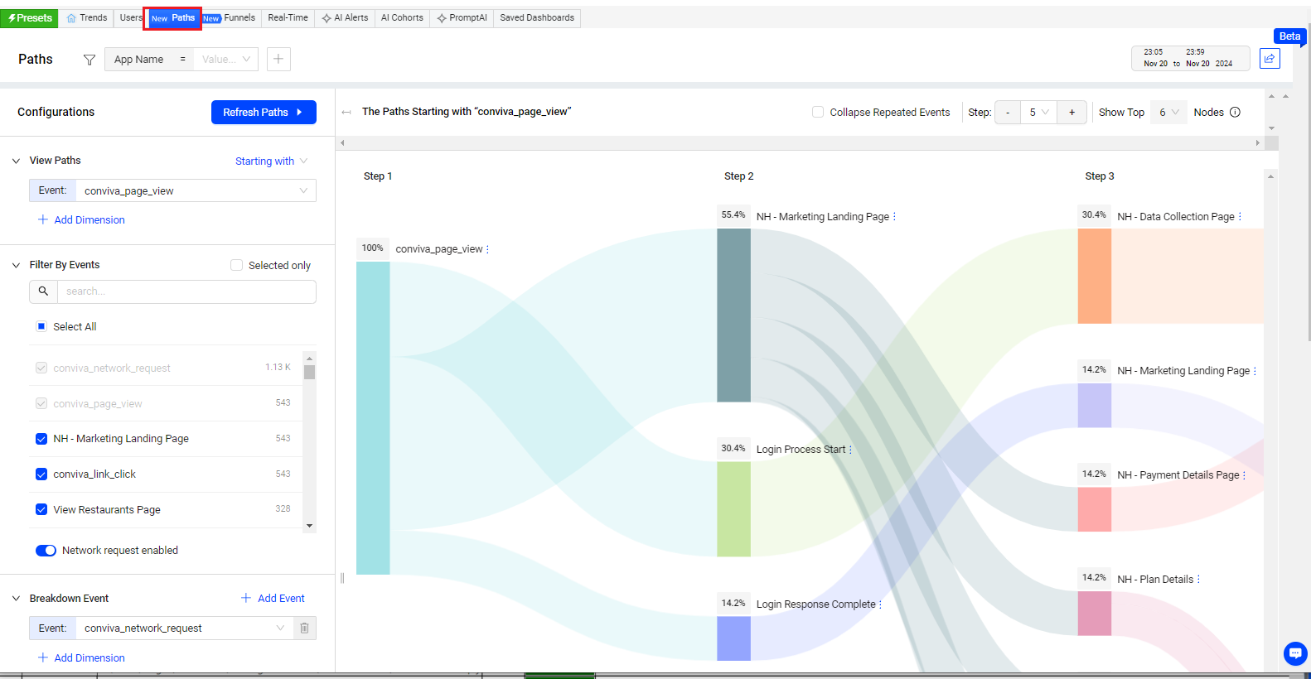The image size is (1311, 679).
Task: Delete the breakdown event with trash icon
Action: (304, 628)
